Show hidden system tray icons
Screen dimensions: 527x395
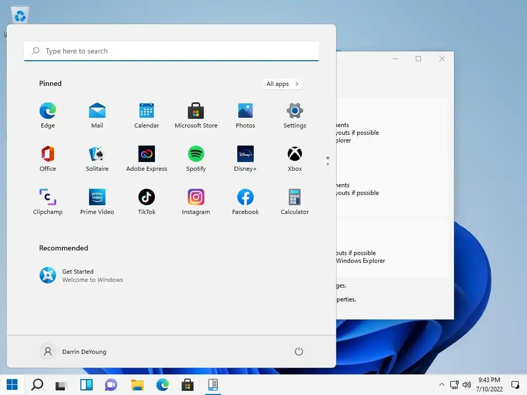[x=442, y=385]
